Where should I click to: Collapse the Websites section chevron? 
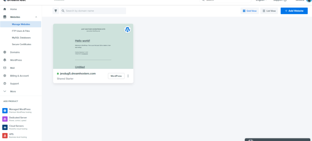coord(36,17)
